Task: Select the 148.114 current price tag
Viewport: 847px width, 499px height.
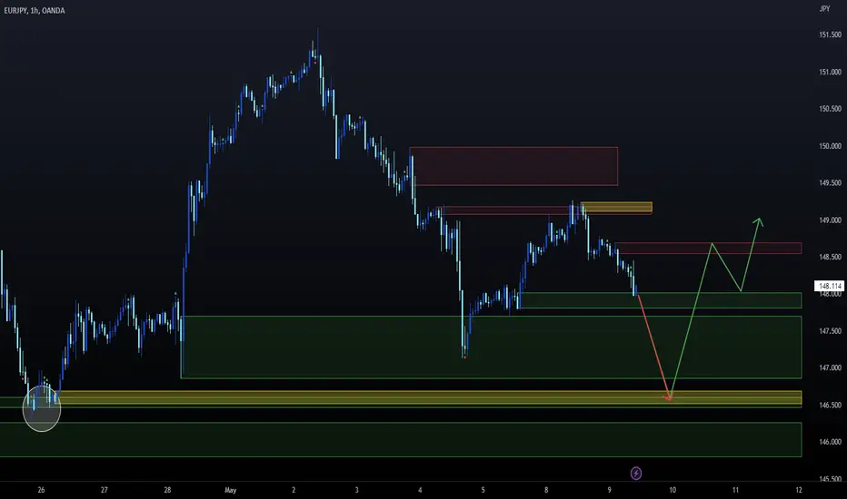Action: pyautogui.click(x=829, y=286)
